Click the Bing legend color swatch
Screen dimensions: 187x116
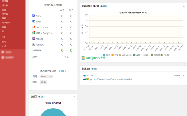(x=112, y=55)
